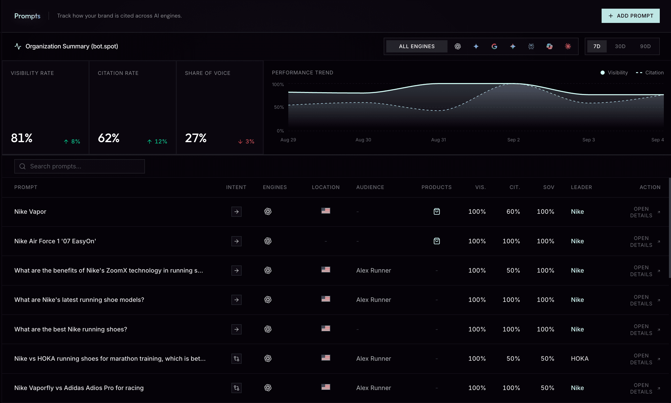Filter by the ChatGPT engine icon in summary bar

tap(457, 46)
